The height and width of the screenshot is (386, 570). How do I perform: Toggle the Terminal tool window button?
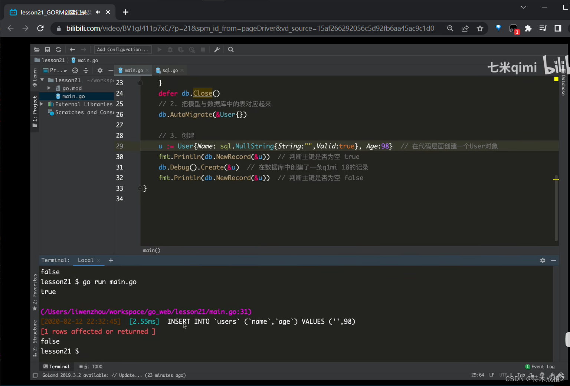pyautogui.click(x=56, y=367)
